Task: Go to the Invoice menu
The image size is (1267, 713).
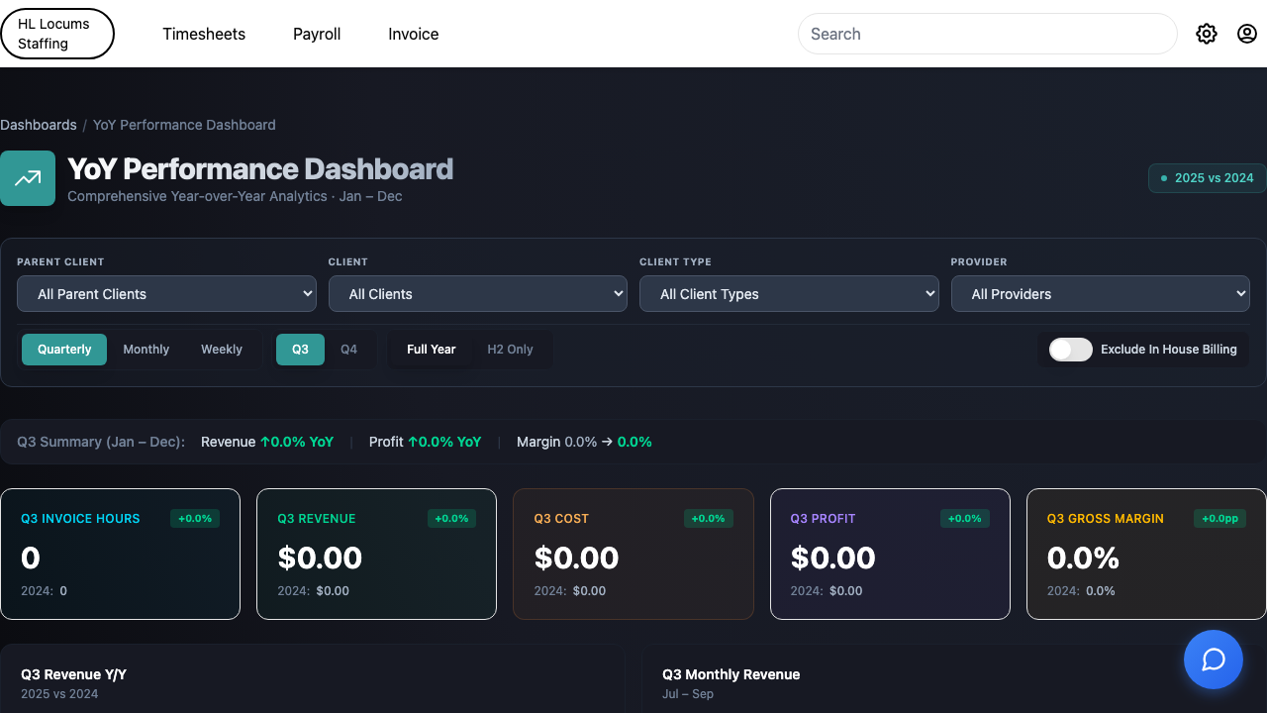Action: coord(414,34)
